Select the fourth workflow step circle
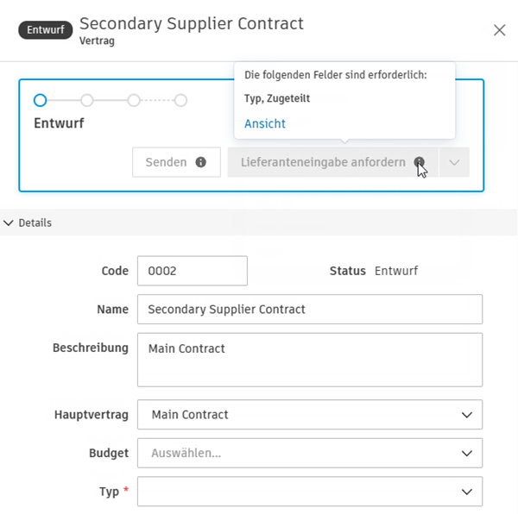Viewport: 518px width, 514px height. pos(180,100)
